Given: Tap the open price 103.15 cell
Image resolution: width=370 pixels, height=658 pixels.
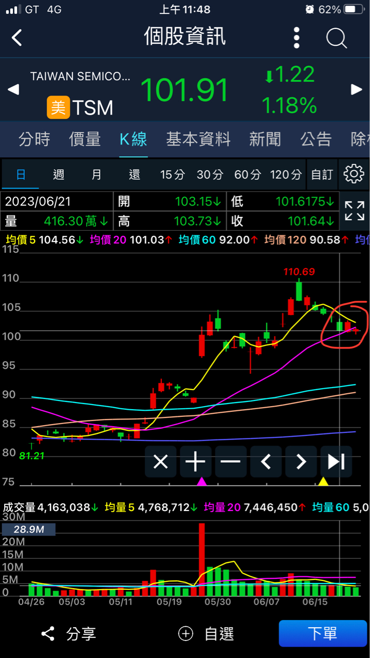Looking at the screenshot, I should coord(170,202).
